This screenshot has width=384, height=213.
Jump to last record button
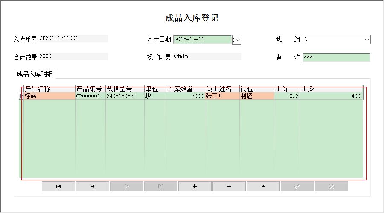(161, 186)
